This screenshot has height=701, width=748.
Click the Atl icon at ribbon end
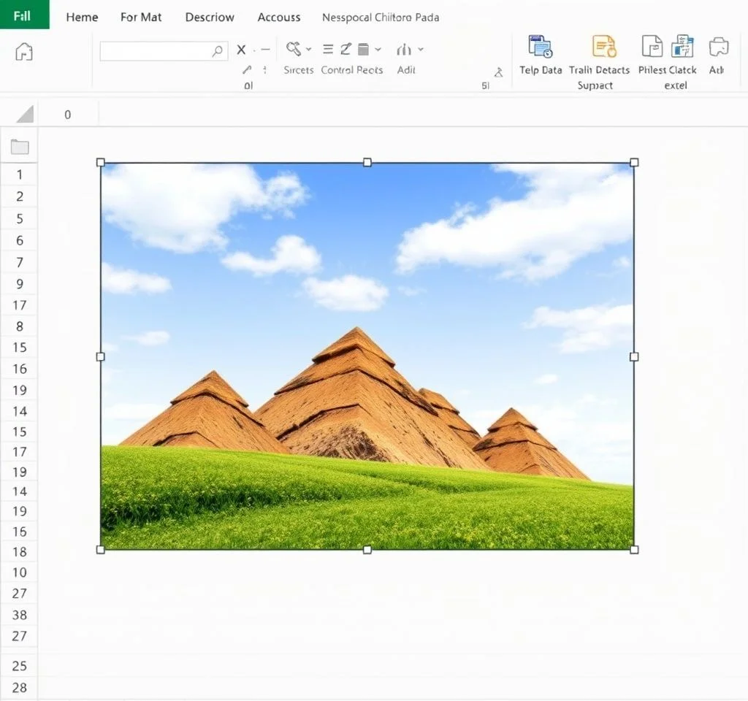click(719, 47)
